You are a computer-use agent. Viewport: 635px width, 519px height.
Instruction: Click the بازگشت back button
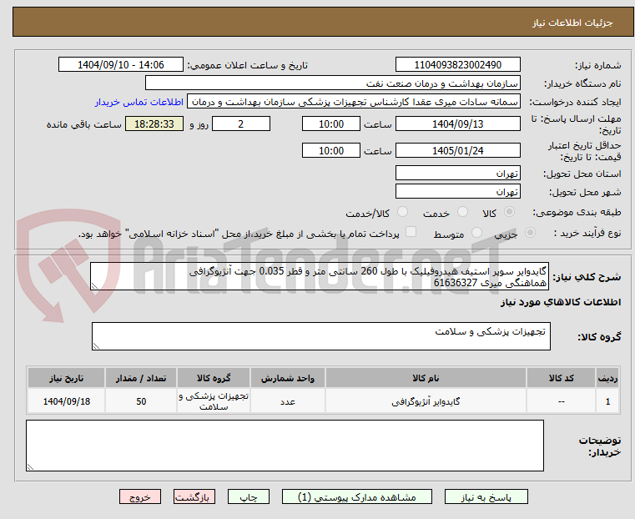tap(194, 496)
